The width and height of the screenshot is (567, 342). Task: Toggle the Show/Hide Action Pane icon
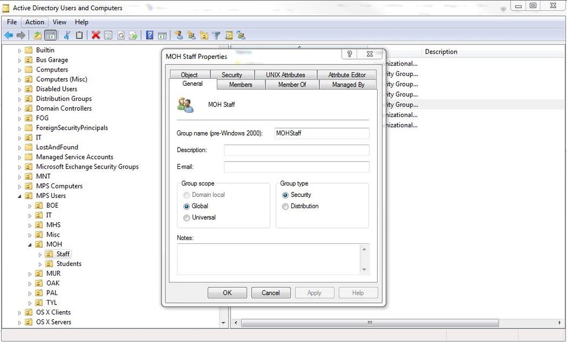coord(162,35)
